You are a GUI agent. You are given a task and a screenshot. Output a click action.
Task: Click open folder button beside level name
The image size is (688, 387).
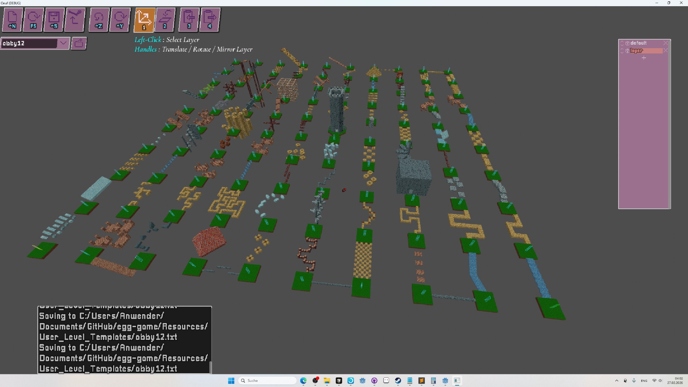point(79,43)
